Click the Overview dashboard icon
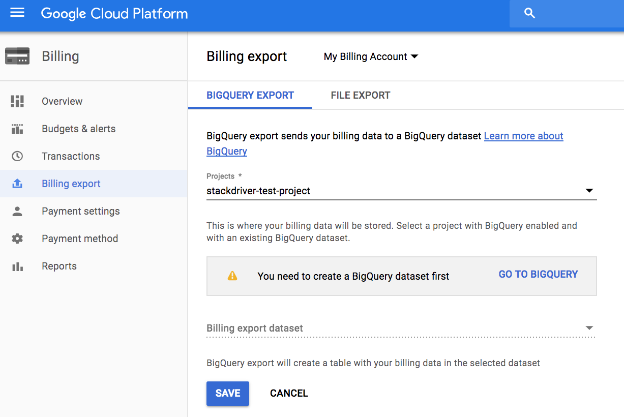Image resolution: width=624 pixels, height=417 pixels. tap(17, 101)
